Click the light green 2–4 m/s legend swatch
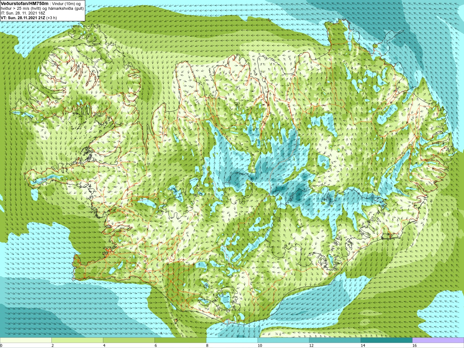This screenshot has width=464, height=348. click(x=77, y=340)
